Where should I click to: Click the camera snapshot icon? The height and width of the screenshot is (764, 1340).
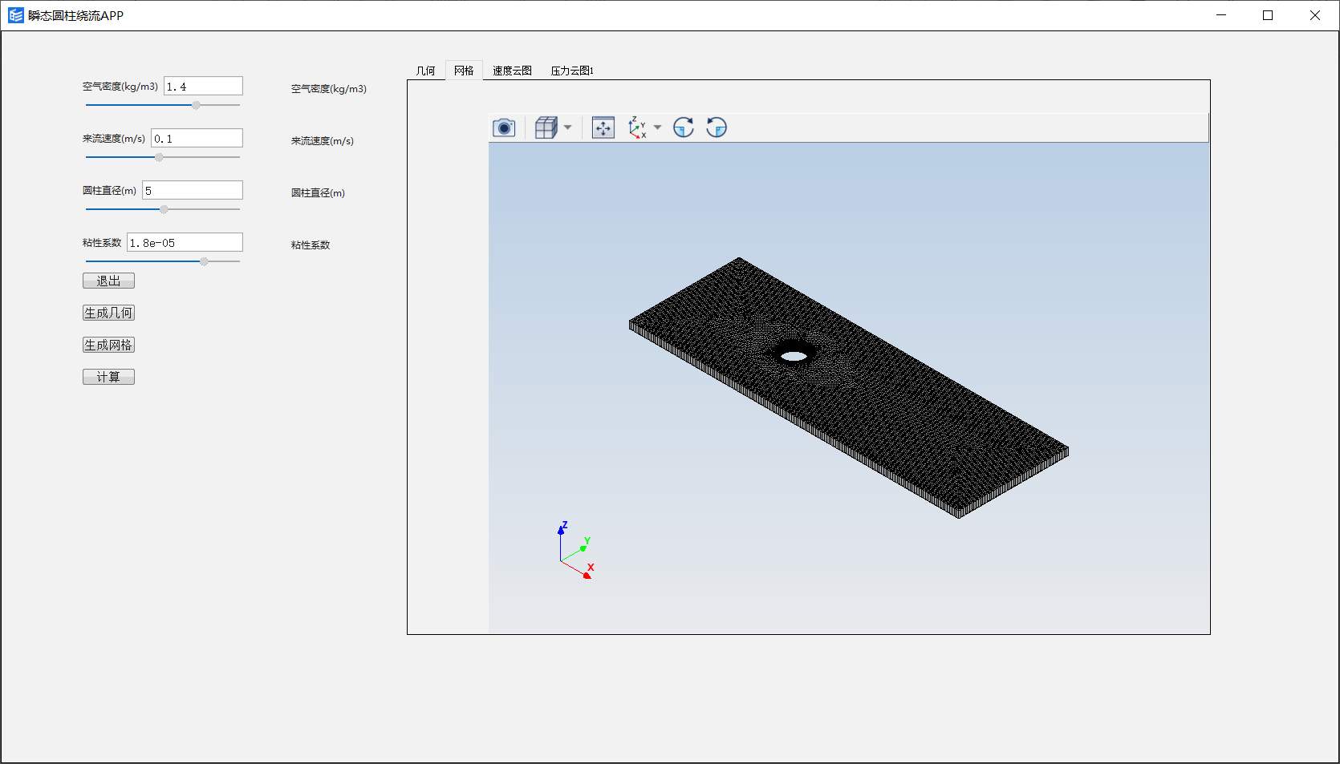pyautogui.click(x=504, y=127)
